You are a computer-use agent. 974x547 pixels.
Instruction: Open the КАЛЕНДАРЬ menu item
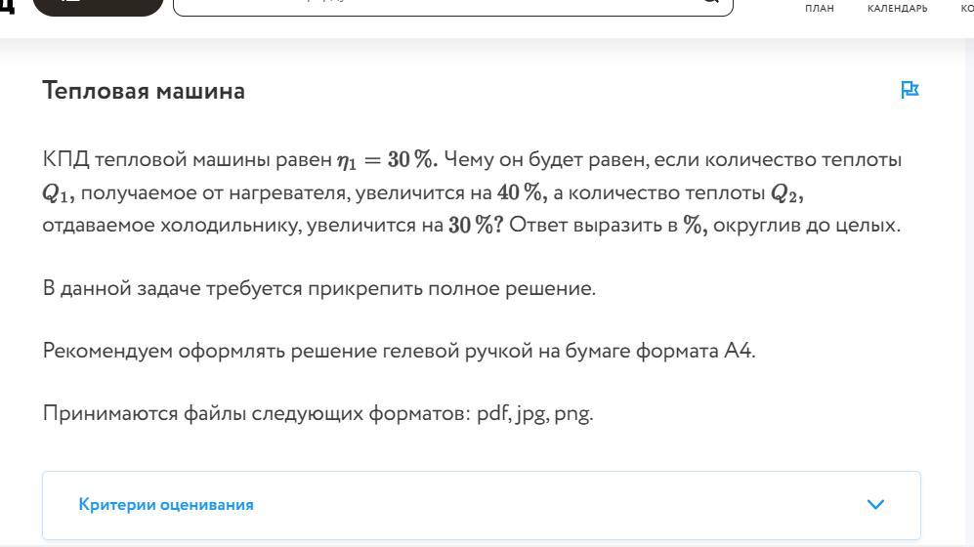point(898,8)
